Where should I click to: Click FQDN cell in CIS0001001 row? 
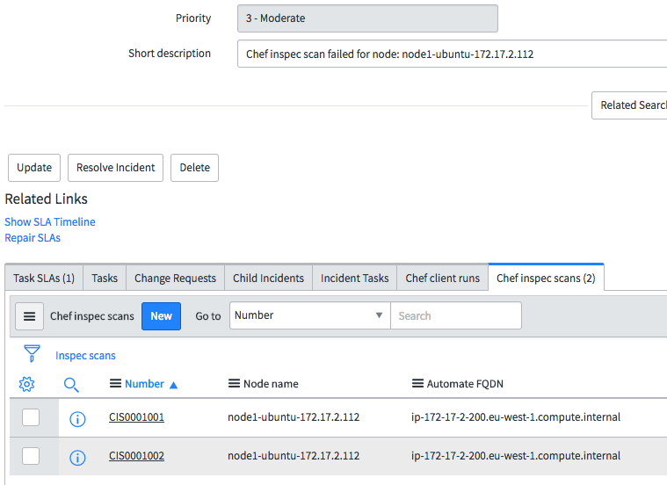516,417
